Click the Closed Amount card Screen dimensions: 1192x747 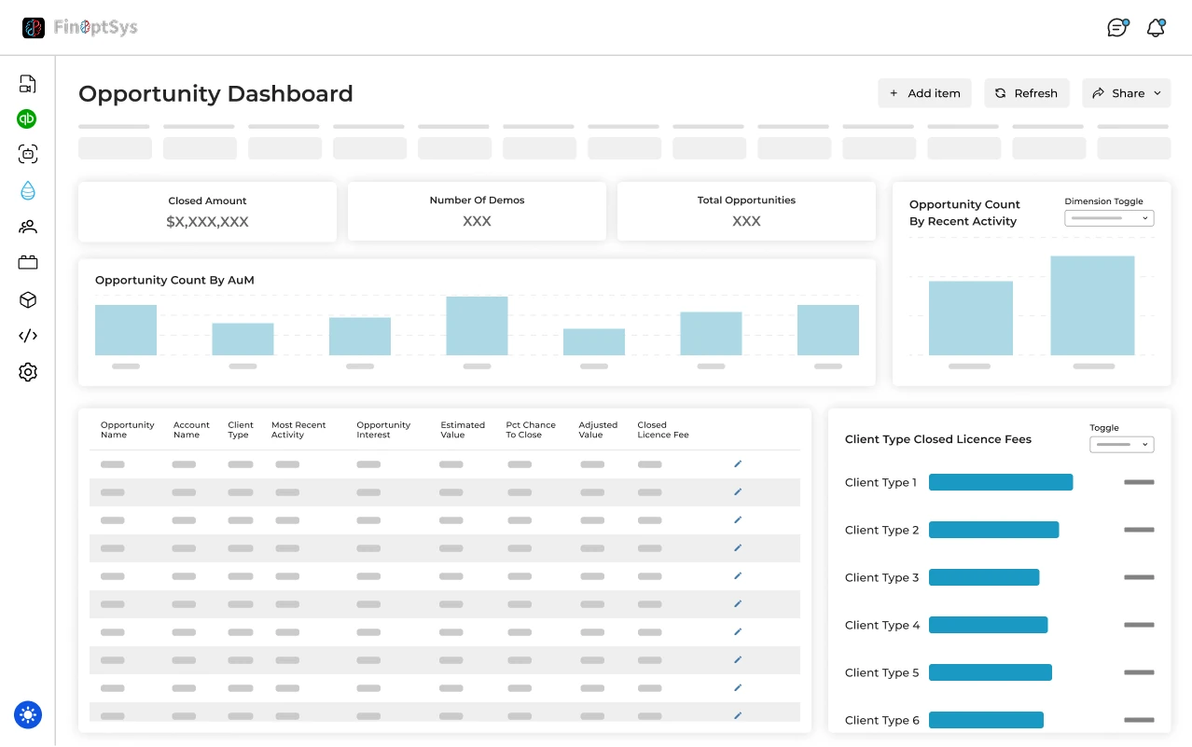(x=207, y=212)
